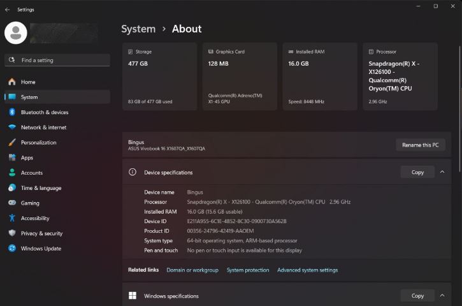Click the back arrow in title bar

click(x=8, y=10)
